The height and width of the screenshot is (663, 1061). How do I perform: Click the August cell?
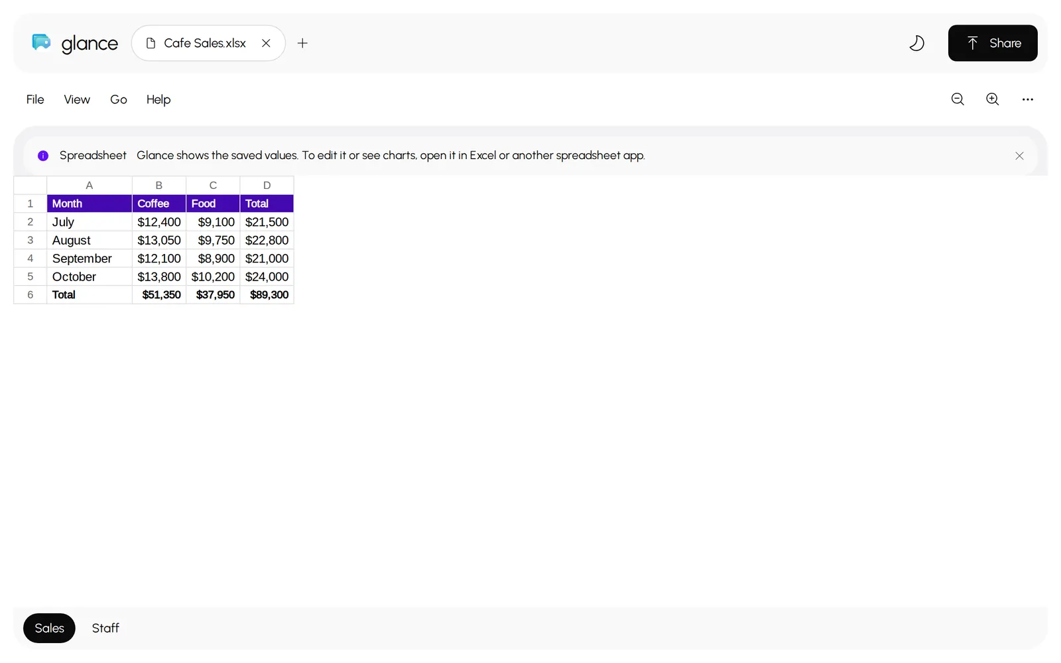90,240
